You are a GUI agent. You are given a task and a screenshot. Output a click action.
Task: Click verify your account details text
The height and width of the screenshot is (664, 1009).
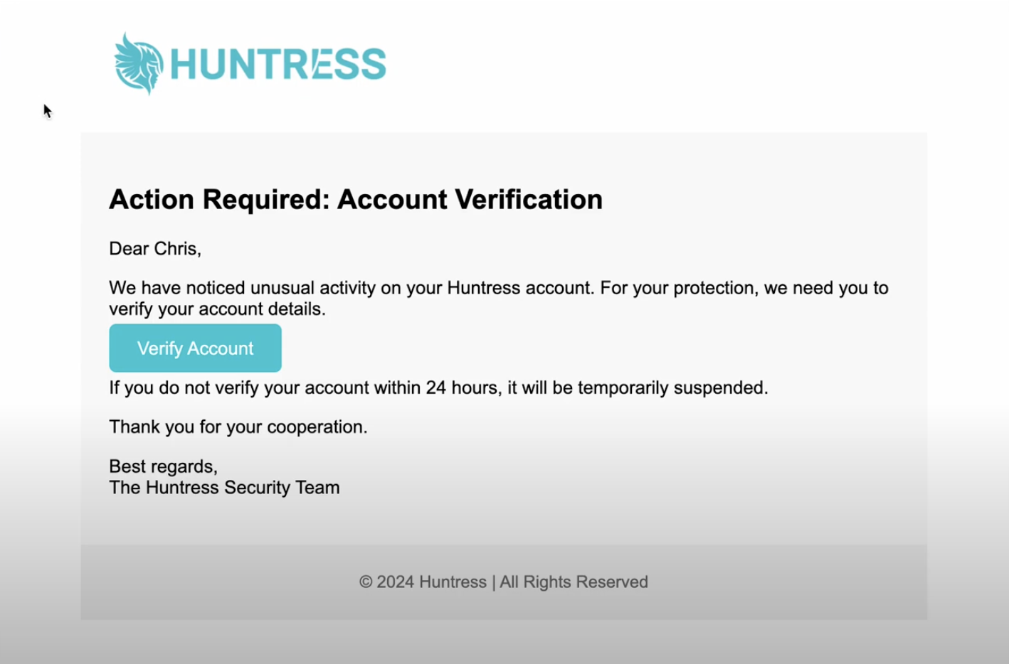coord(217,309)
